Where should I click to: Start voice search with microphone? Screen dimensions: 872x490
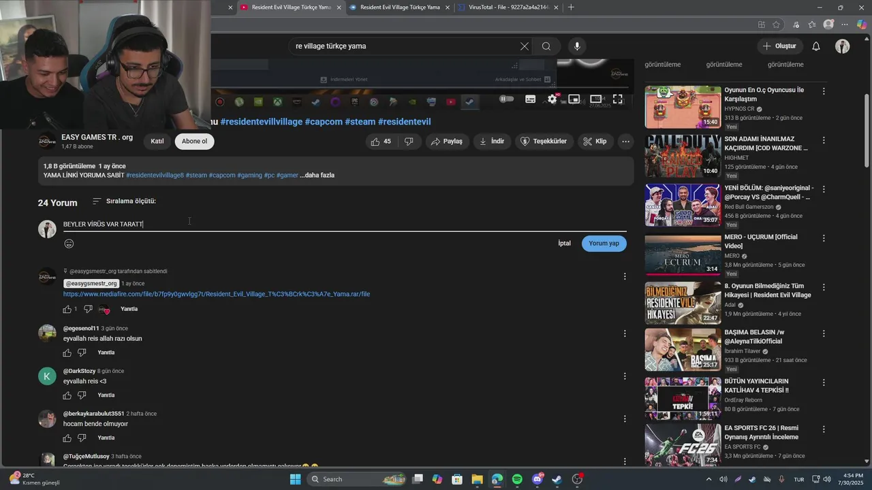tap(577, 46)
